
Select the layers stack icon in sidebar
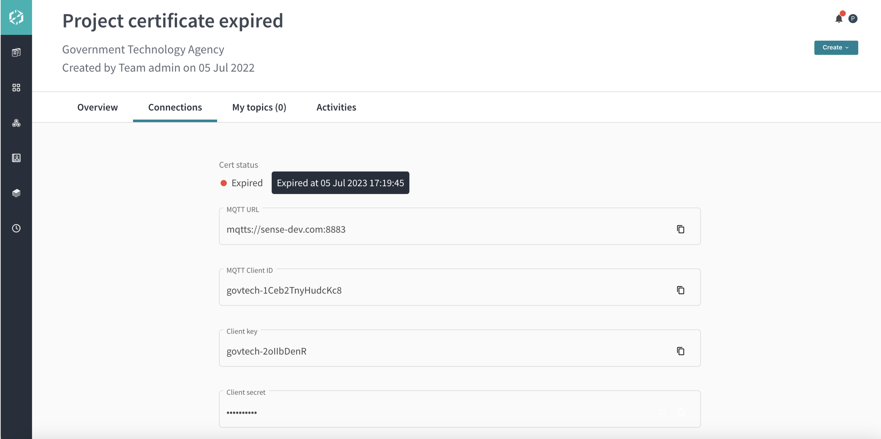point(16,193)
